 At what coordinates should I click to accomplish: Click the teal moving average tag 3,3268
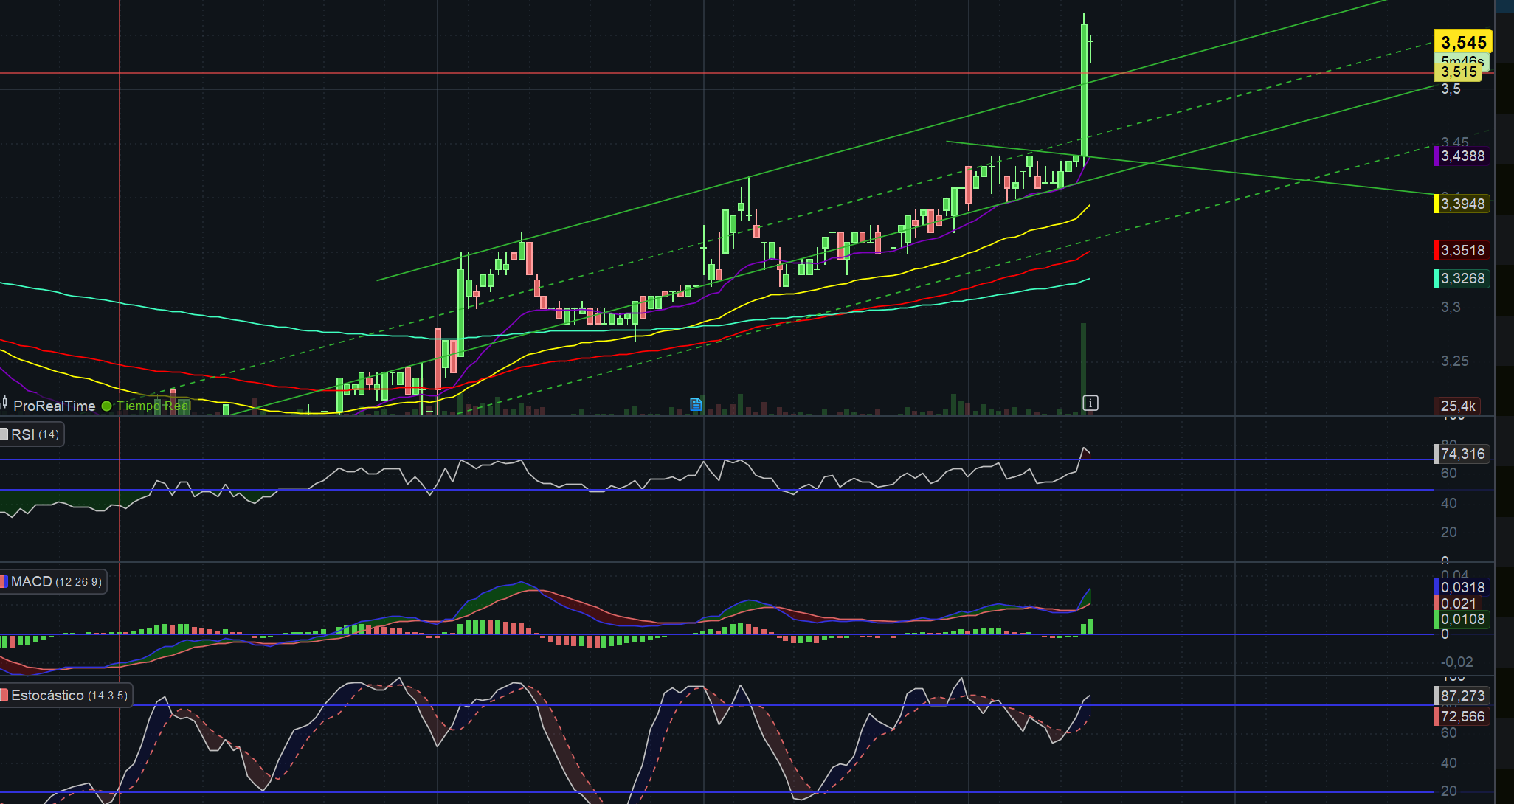1462,278
